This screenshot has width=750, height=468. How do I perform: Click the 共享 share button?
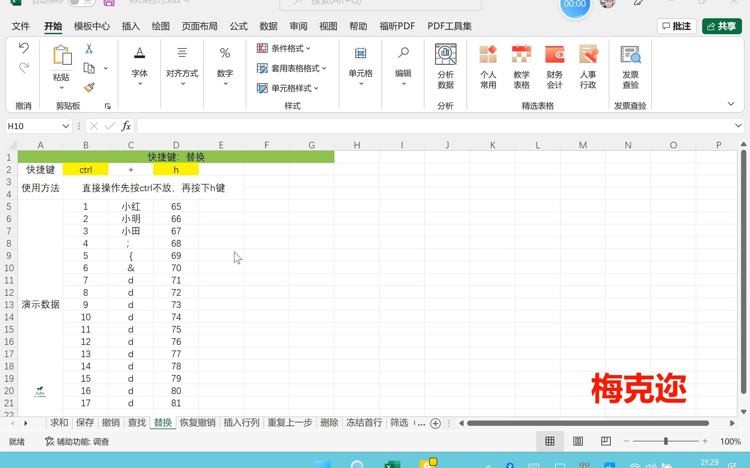click(722, 26)
